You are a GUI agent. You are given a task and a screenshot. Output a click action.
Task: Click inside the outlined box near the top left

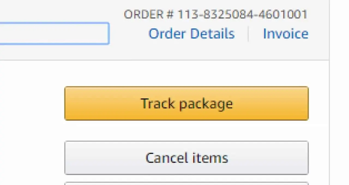(55, 33)
